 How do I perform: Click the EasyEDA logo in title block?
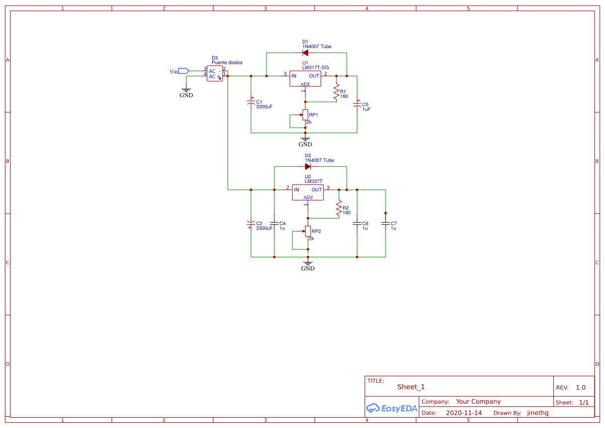point(392,408)
